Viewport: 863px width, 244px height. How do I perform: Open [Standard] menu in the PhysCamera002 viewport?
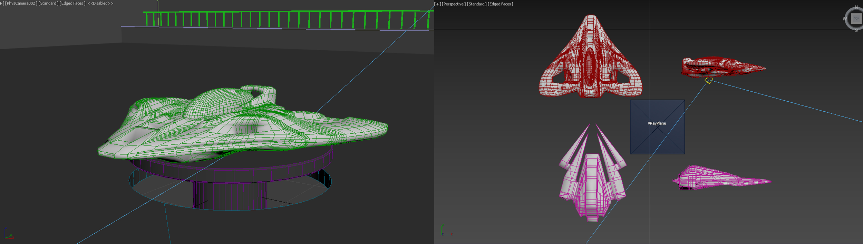[x=48, y=3]
